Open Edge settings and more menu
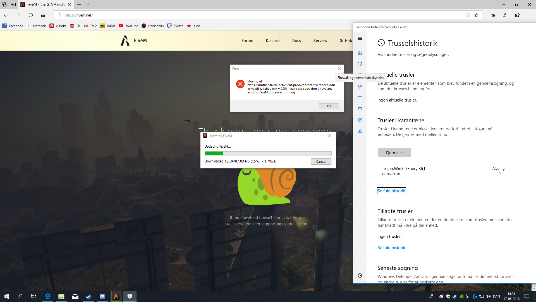 click(x=530, y=15)
